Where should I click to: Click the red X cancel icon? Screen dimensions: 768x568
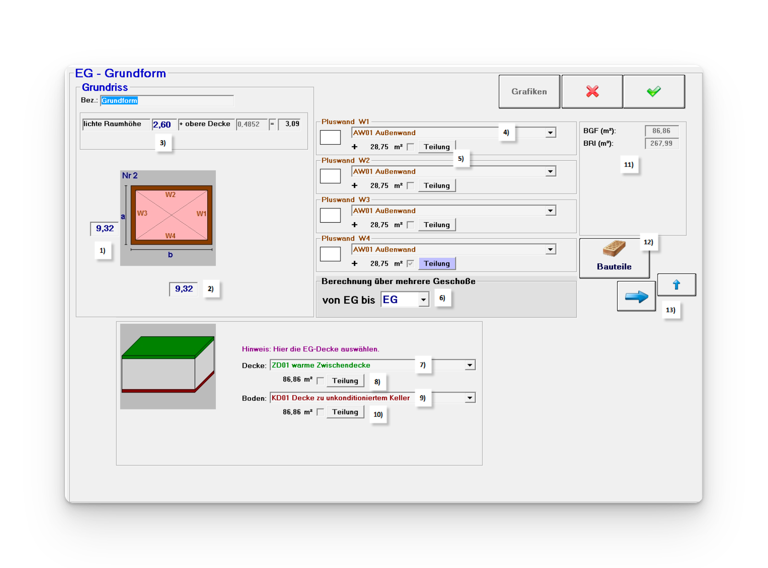[x=592, y=92]
